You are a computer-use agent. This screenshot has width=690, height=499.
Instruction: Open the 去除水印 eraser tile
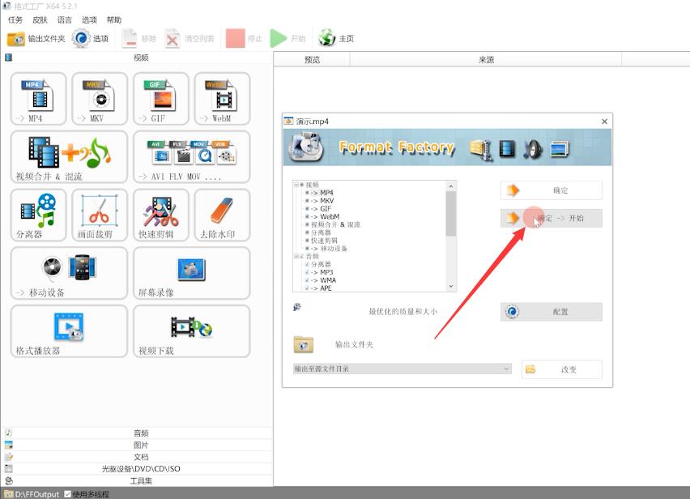pos(222,215)
